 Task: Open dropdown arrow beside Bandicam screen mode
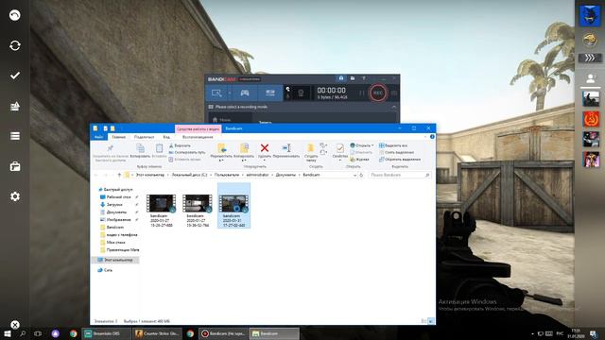click(229, 93)
